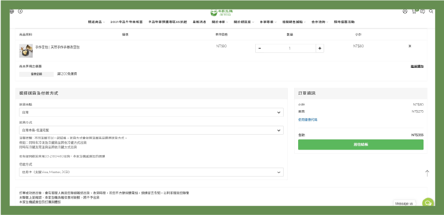
Task: Click the globe language icon
Action: 12,11
